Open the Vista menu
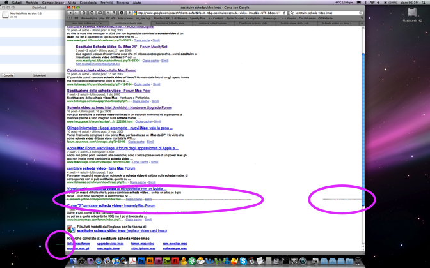Screen dimensions: 430x268 click(72, 3)
